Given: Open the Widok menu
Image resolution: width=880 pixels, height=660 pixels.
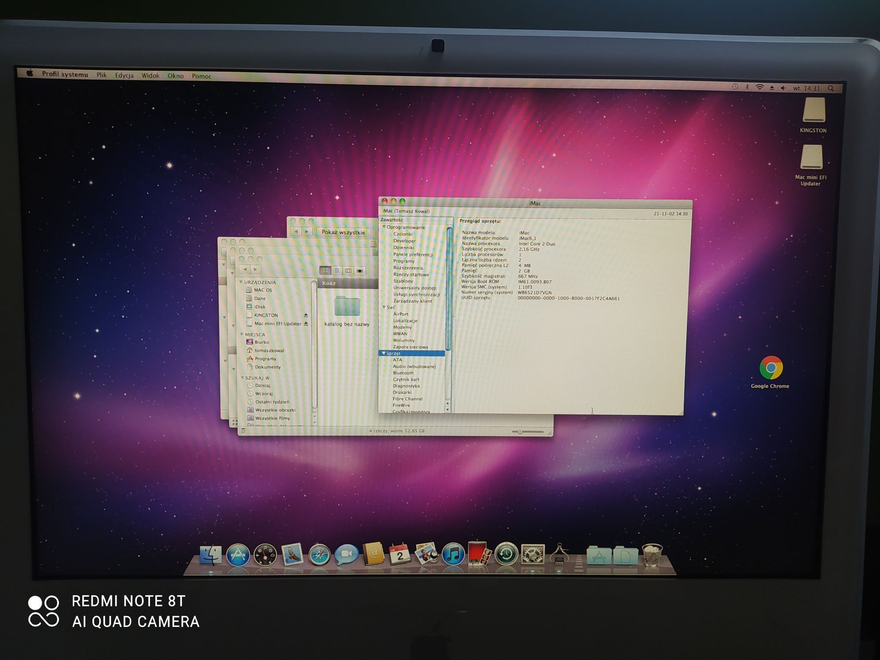Looking at the screenshot, I should [x=150, y=76].
